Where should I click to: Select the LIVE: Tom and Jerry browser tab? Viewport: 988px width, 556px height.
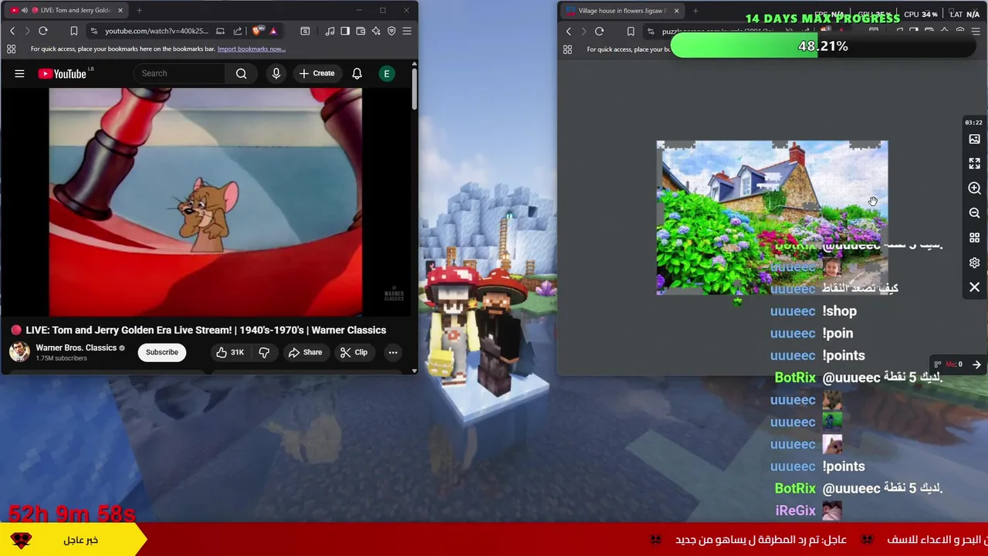66,10
